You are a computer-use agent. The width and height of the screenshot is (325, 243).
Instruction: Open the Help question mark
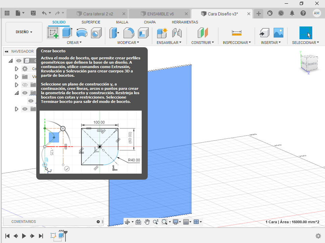303,13
